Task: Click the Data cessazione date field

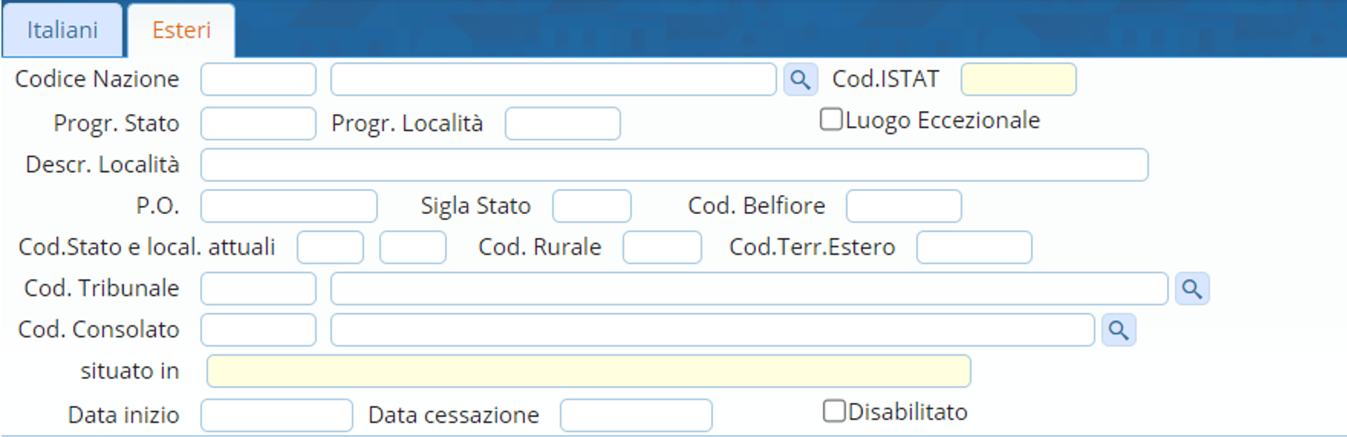Action: point(635,416)
